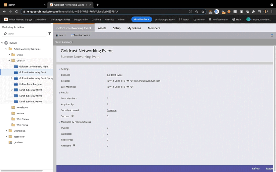Click the browser reload button

tap(17, 11)
